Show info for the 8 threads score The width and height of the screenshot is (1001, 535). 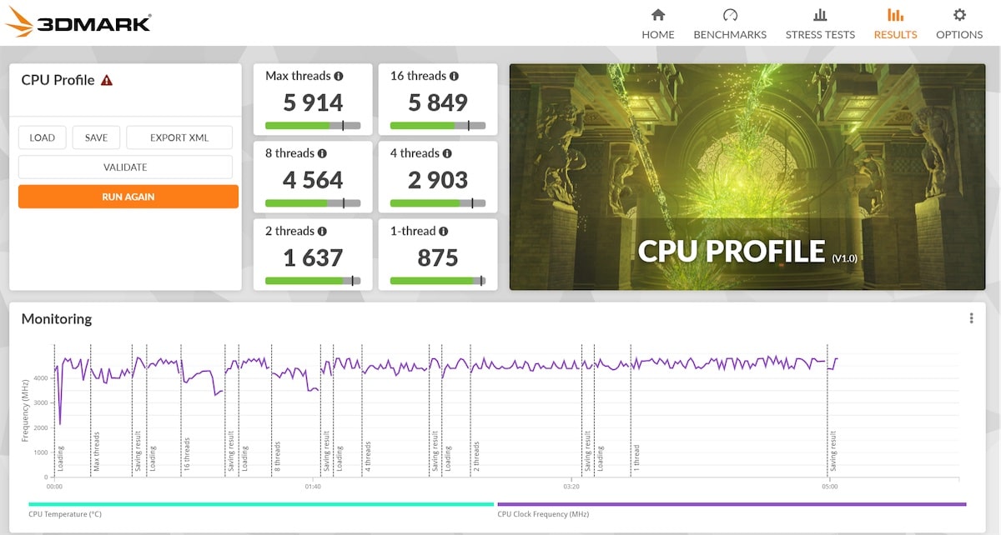pos(322,153)
